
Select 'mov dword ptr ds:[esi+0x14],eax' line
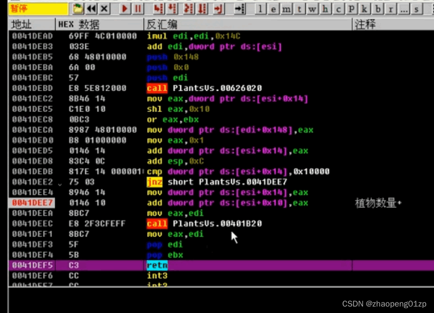click(227, 193)
